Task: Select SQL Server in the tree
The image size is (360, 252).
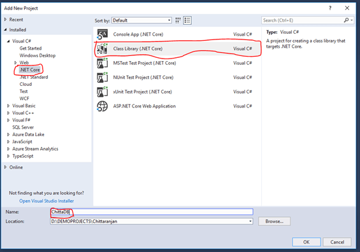Action: (23, 127)
